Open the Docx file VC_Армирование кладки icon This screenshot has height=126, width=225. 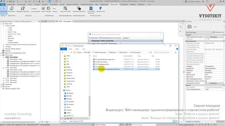pos(94,59)
